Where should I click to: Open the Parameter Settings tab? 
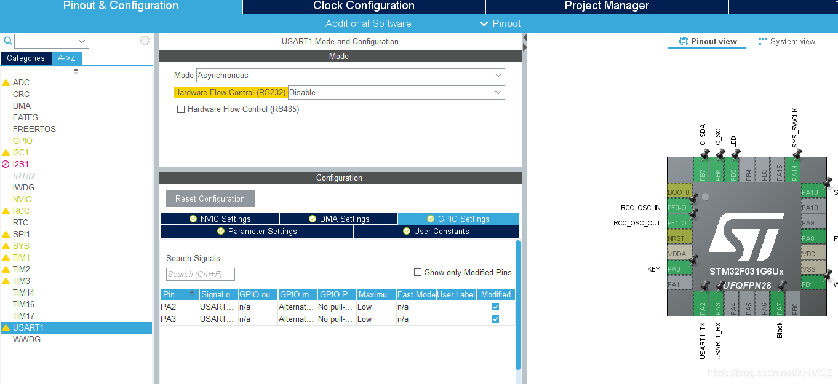click(x=257, y=231)
